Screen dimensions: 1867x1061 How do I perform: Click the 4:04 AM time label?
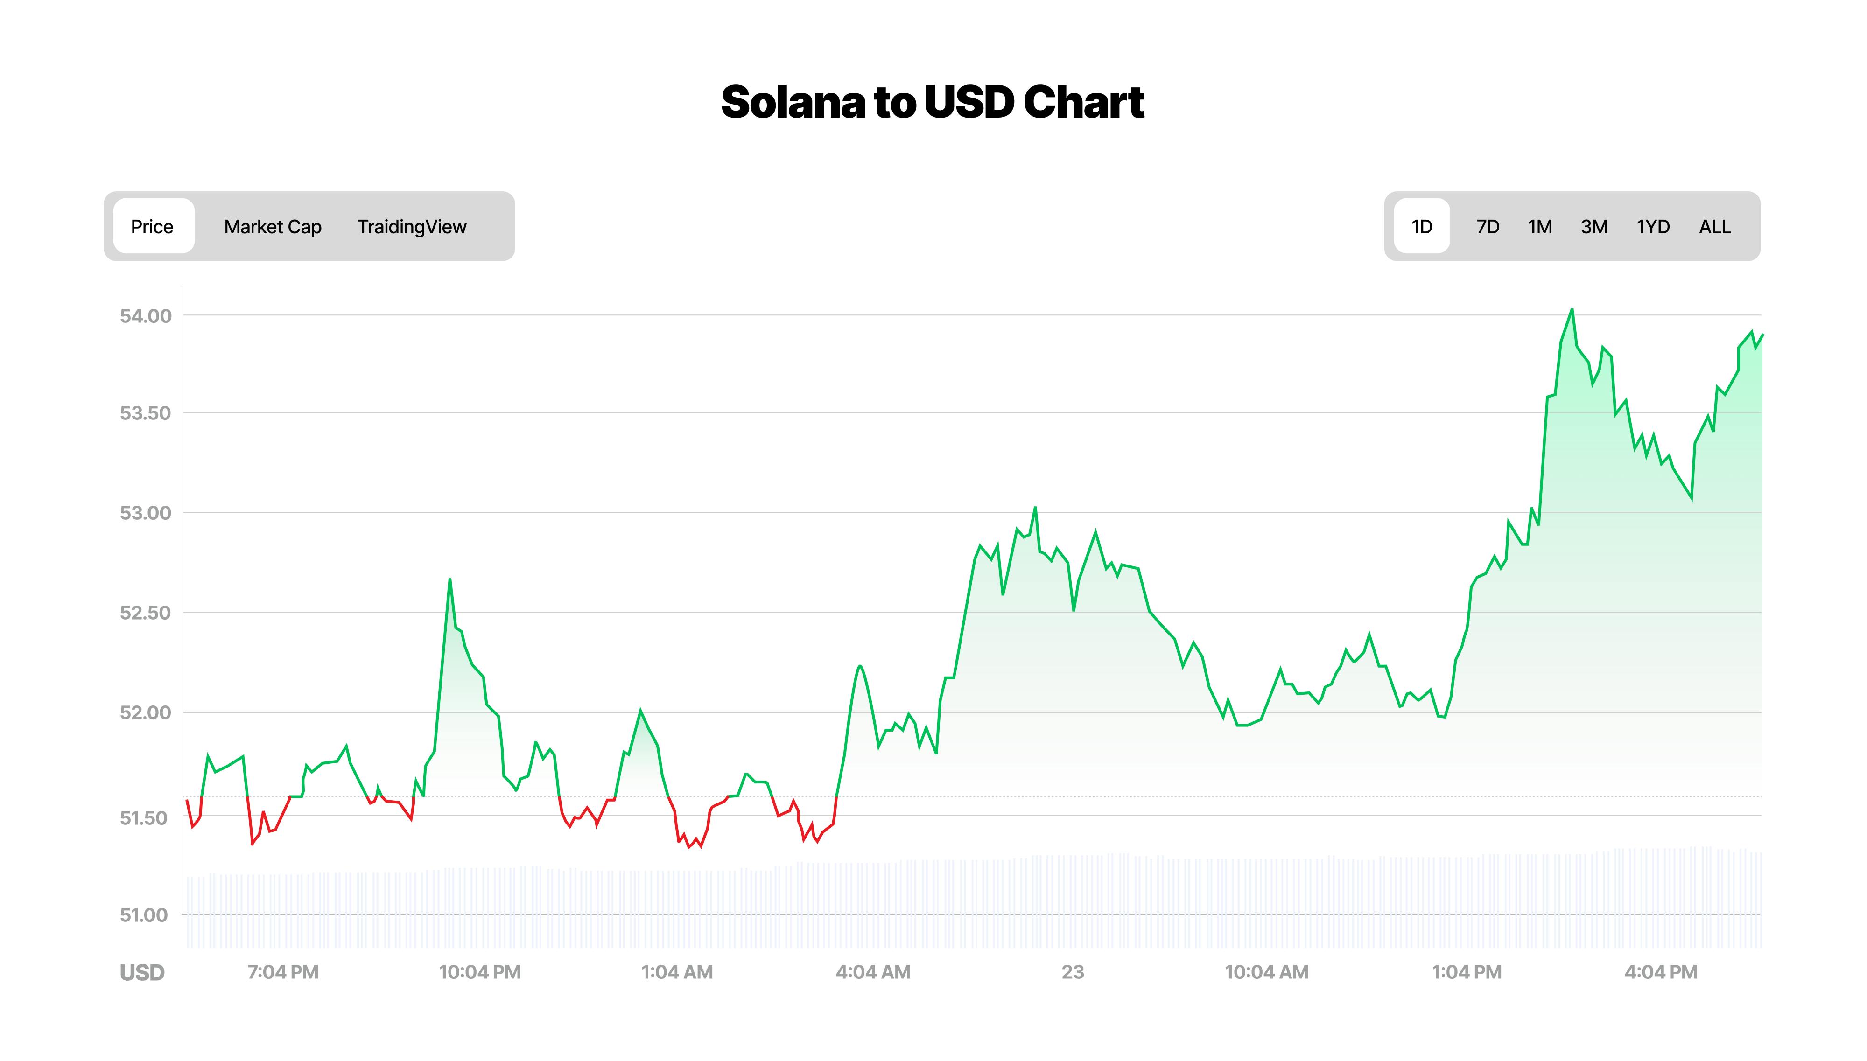(873, 972)
